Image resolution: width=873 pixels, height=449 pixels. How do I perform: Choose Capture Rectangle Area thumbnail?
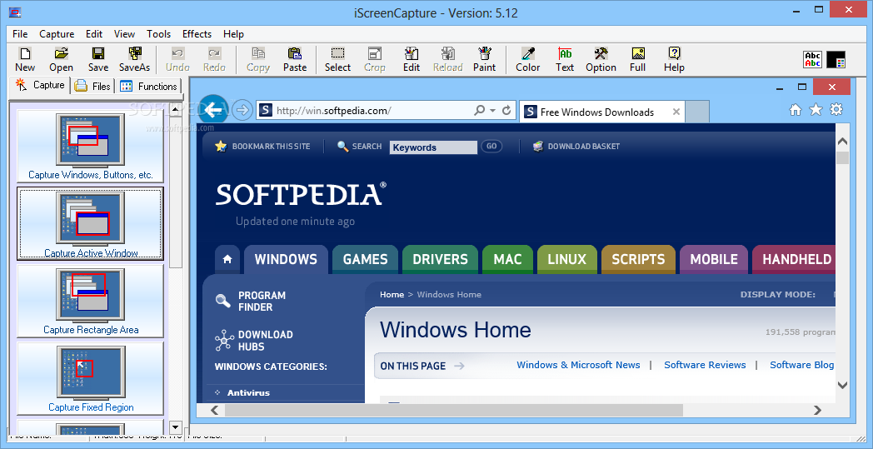point(90,301)
